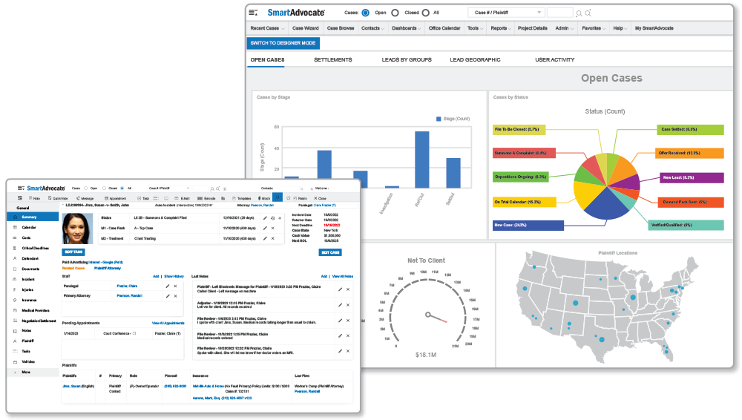Expand the Admin menu dropdown
742x420 pixels.
(571, 28)
